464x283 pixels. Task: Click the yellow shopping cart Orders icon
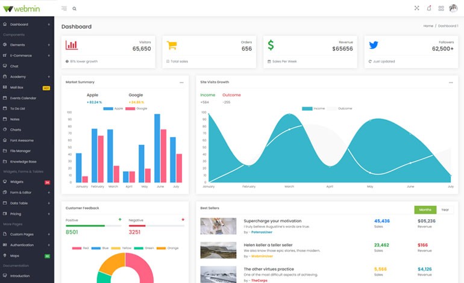(172, 45)
